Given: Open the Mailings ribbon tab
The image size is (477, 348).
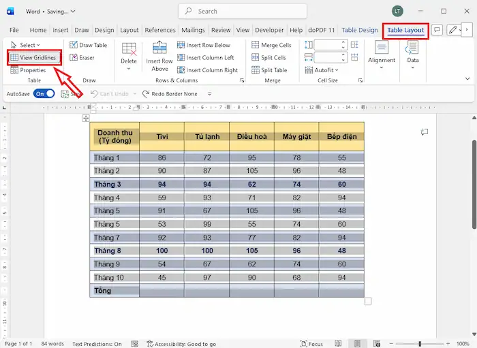Looking at the screenshot, I should (x=193, y=30).
